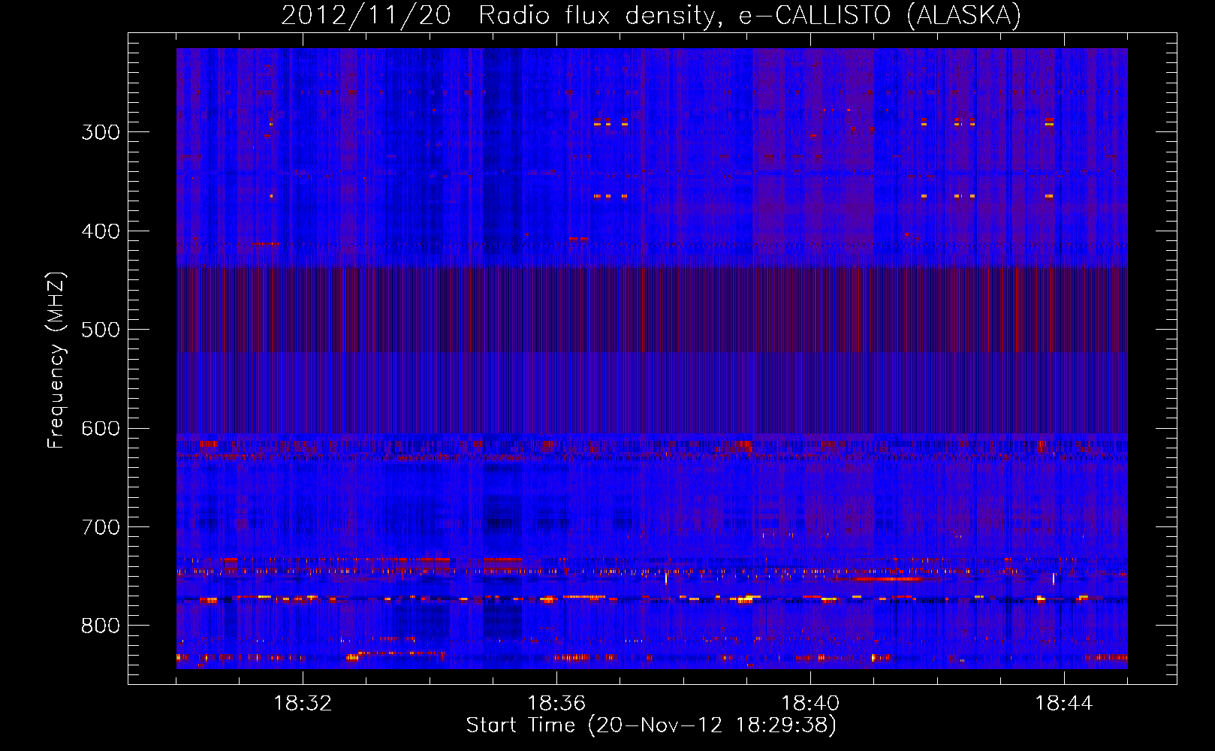Image resolution: width=1215 pixels, height=751 pixels.
Task: Click the 18:40 time tick label
Action: coord(810,704)
